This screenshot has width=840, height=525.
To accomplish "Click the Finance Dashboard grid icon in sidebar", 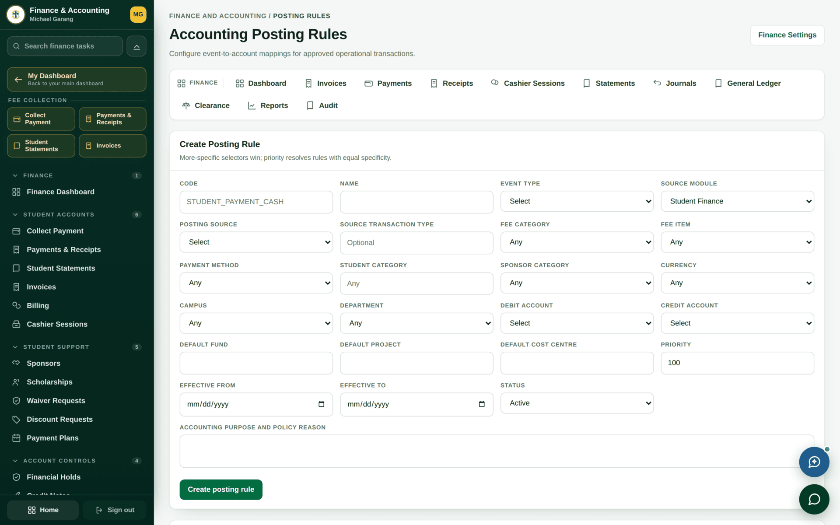I will point(16,192).
